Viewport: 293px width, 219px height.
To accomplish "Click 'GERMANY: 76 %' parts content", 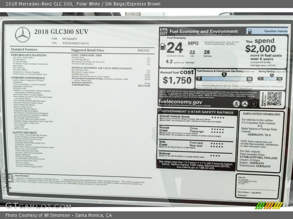I will (x=259, y=135).
